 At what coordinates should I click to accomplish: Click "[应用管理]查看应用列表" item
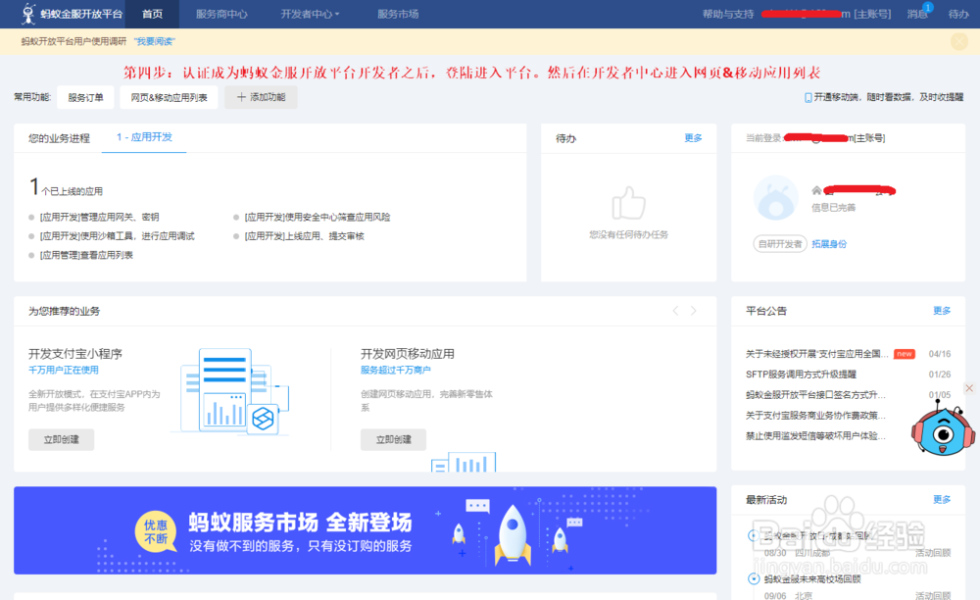(x=86, y=254)
